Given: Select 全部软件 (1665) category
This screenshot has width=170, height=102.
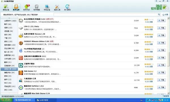Looking at the screenshot, I should [x=10, y=21].
